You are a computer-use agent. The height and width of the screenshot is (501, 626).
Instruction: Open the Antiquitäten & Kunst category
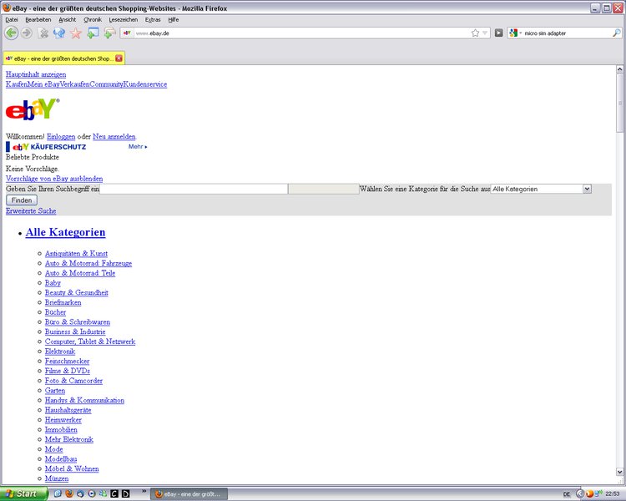click(76, 253)
